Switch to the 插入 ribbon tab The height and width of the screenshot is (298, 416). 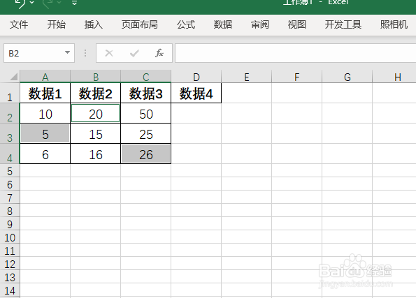[x=94, y=24]
